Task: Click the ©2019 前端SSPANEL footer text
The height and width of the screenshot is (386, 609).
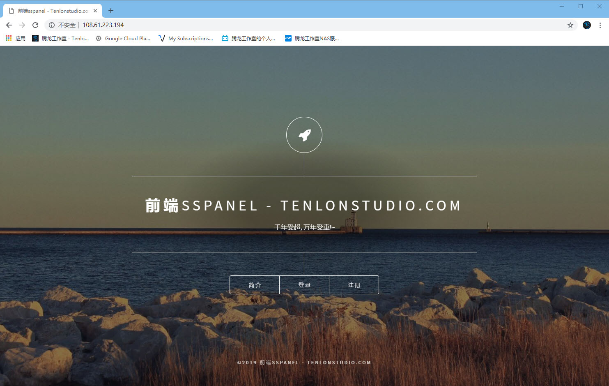Action: click(304, 363)
